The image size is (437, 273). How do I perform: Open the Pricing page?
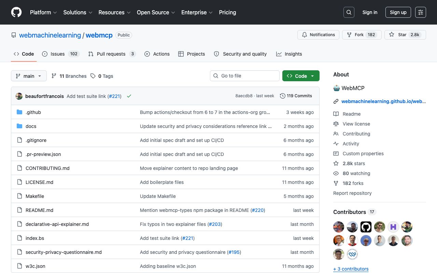[x=227, y=12]
